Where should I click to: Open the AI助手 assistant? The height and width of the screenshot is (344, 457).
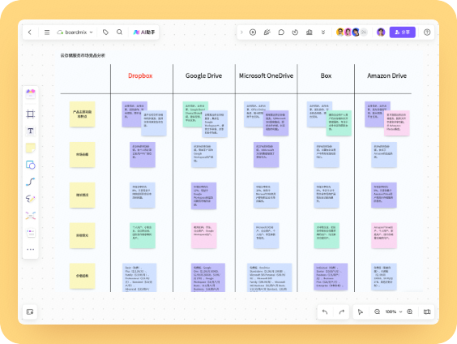(144, 32)
